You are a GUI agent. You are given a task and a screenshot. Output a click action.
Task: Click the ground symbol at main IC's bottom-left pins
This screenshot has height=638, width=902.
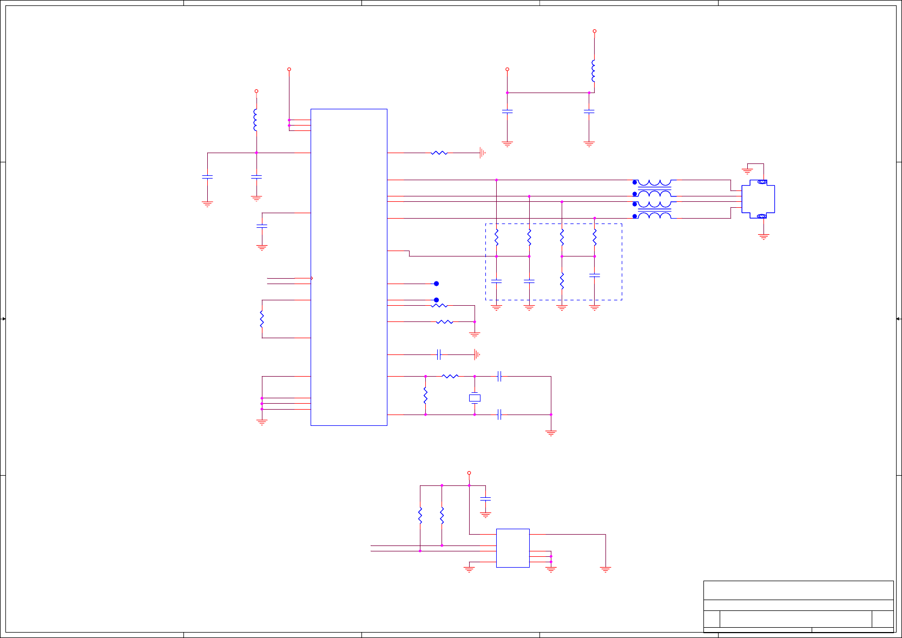(x=262, y=422)
